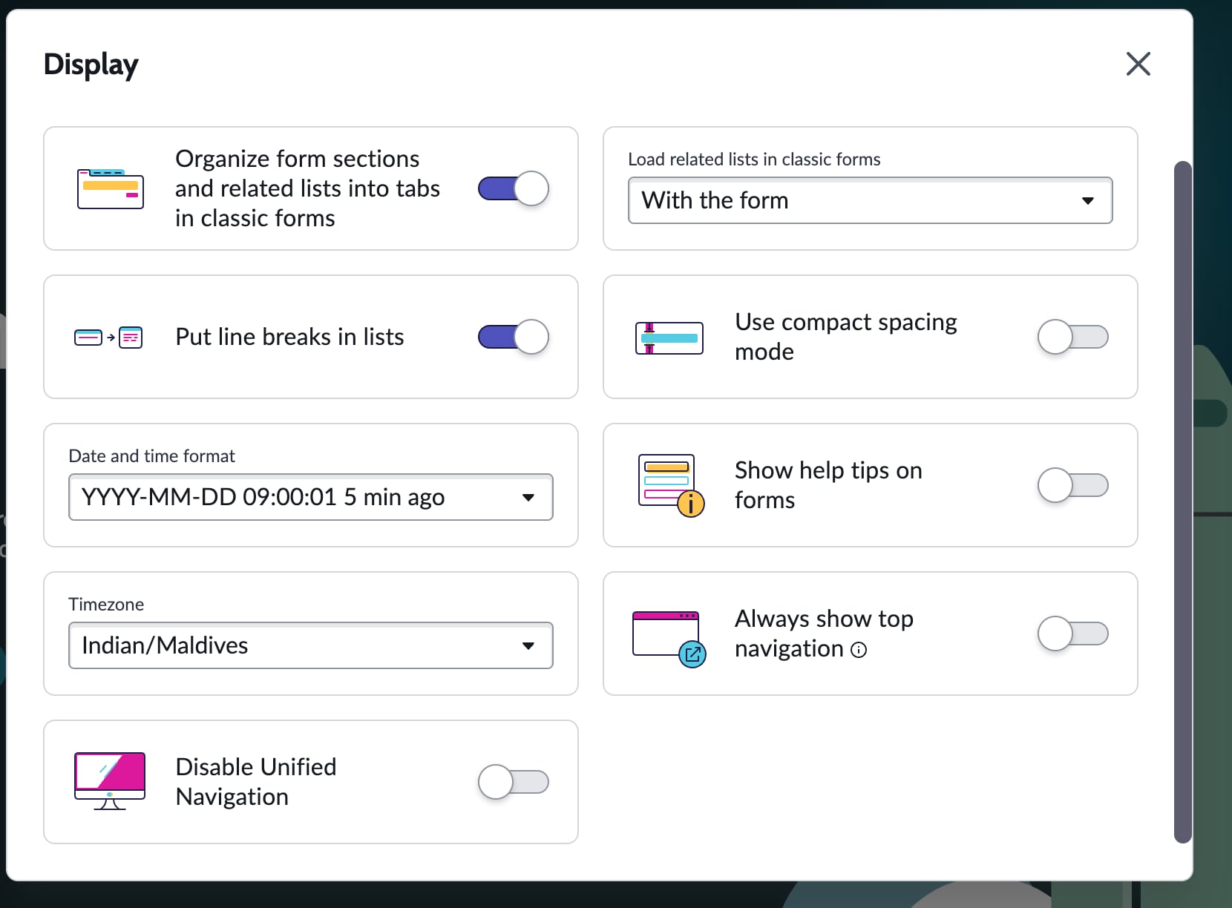Click the form sections tabs illustration icon
The width and height of the screenshot is (1232, 908).
(110, 188)
